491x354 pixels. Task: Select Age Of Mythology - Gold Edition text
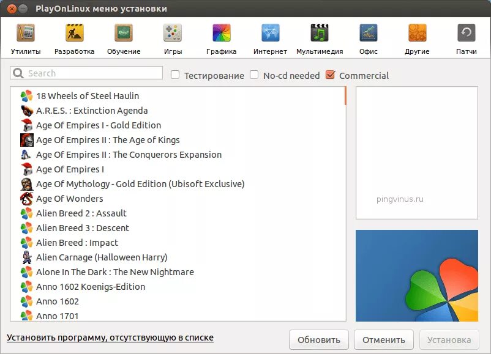[140, 184]
